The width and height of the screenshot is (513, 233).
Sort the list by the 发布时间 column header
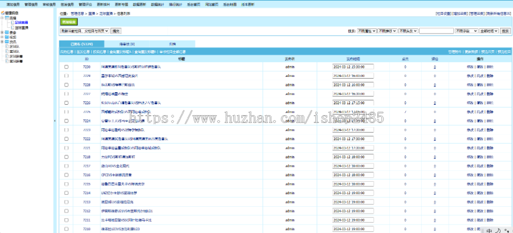(353, 59)
